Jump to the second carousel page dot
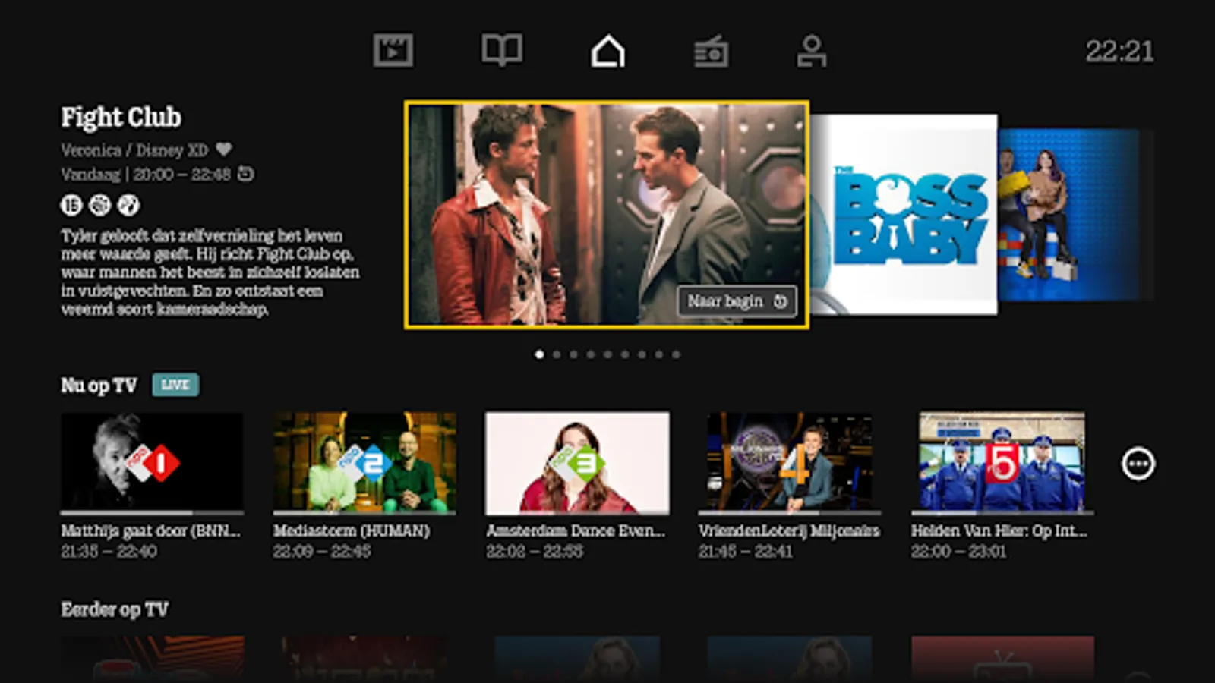This screenshot has width=1215, height=683. pyautogui.click(x=557, y=354)
